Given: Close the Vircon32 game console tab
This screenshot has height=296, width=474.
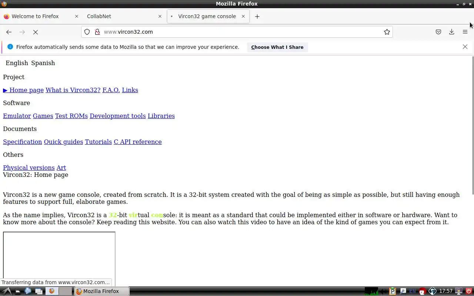Looking at the screenshot, I should (243, 16).
